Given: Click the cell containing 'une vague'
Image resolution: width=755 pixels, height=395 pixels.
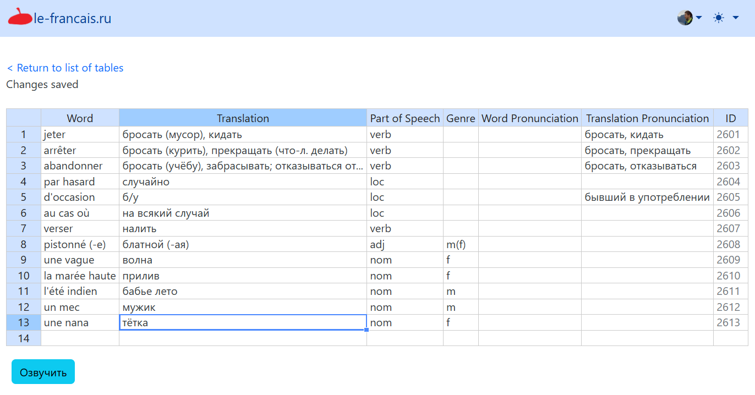Looking at the screenshot, I should click(80, 260).
